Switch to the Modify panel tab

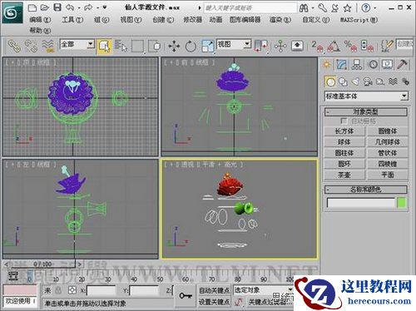tap(341, 65)
